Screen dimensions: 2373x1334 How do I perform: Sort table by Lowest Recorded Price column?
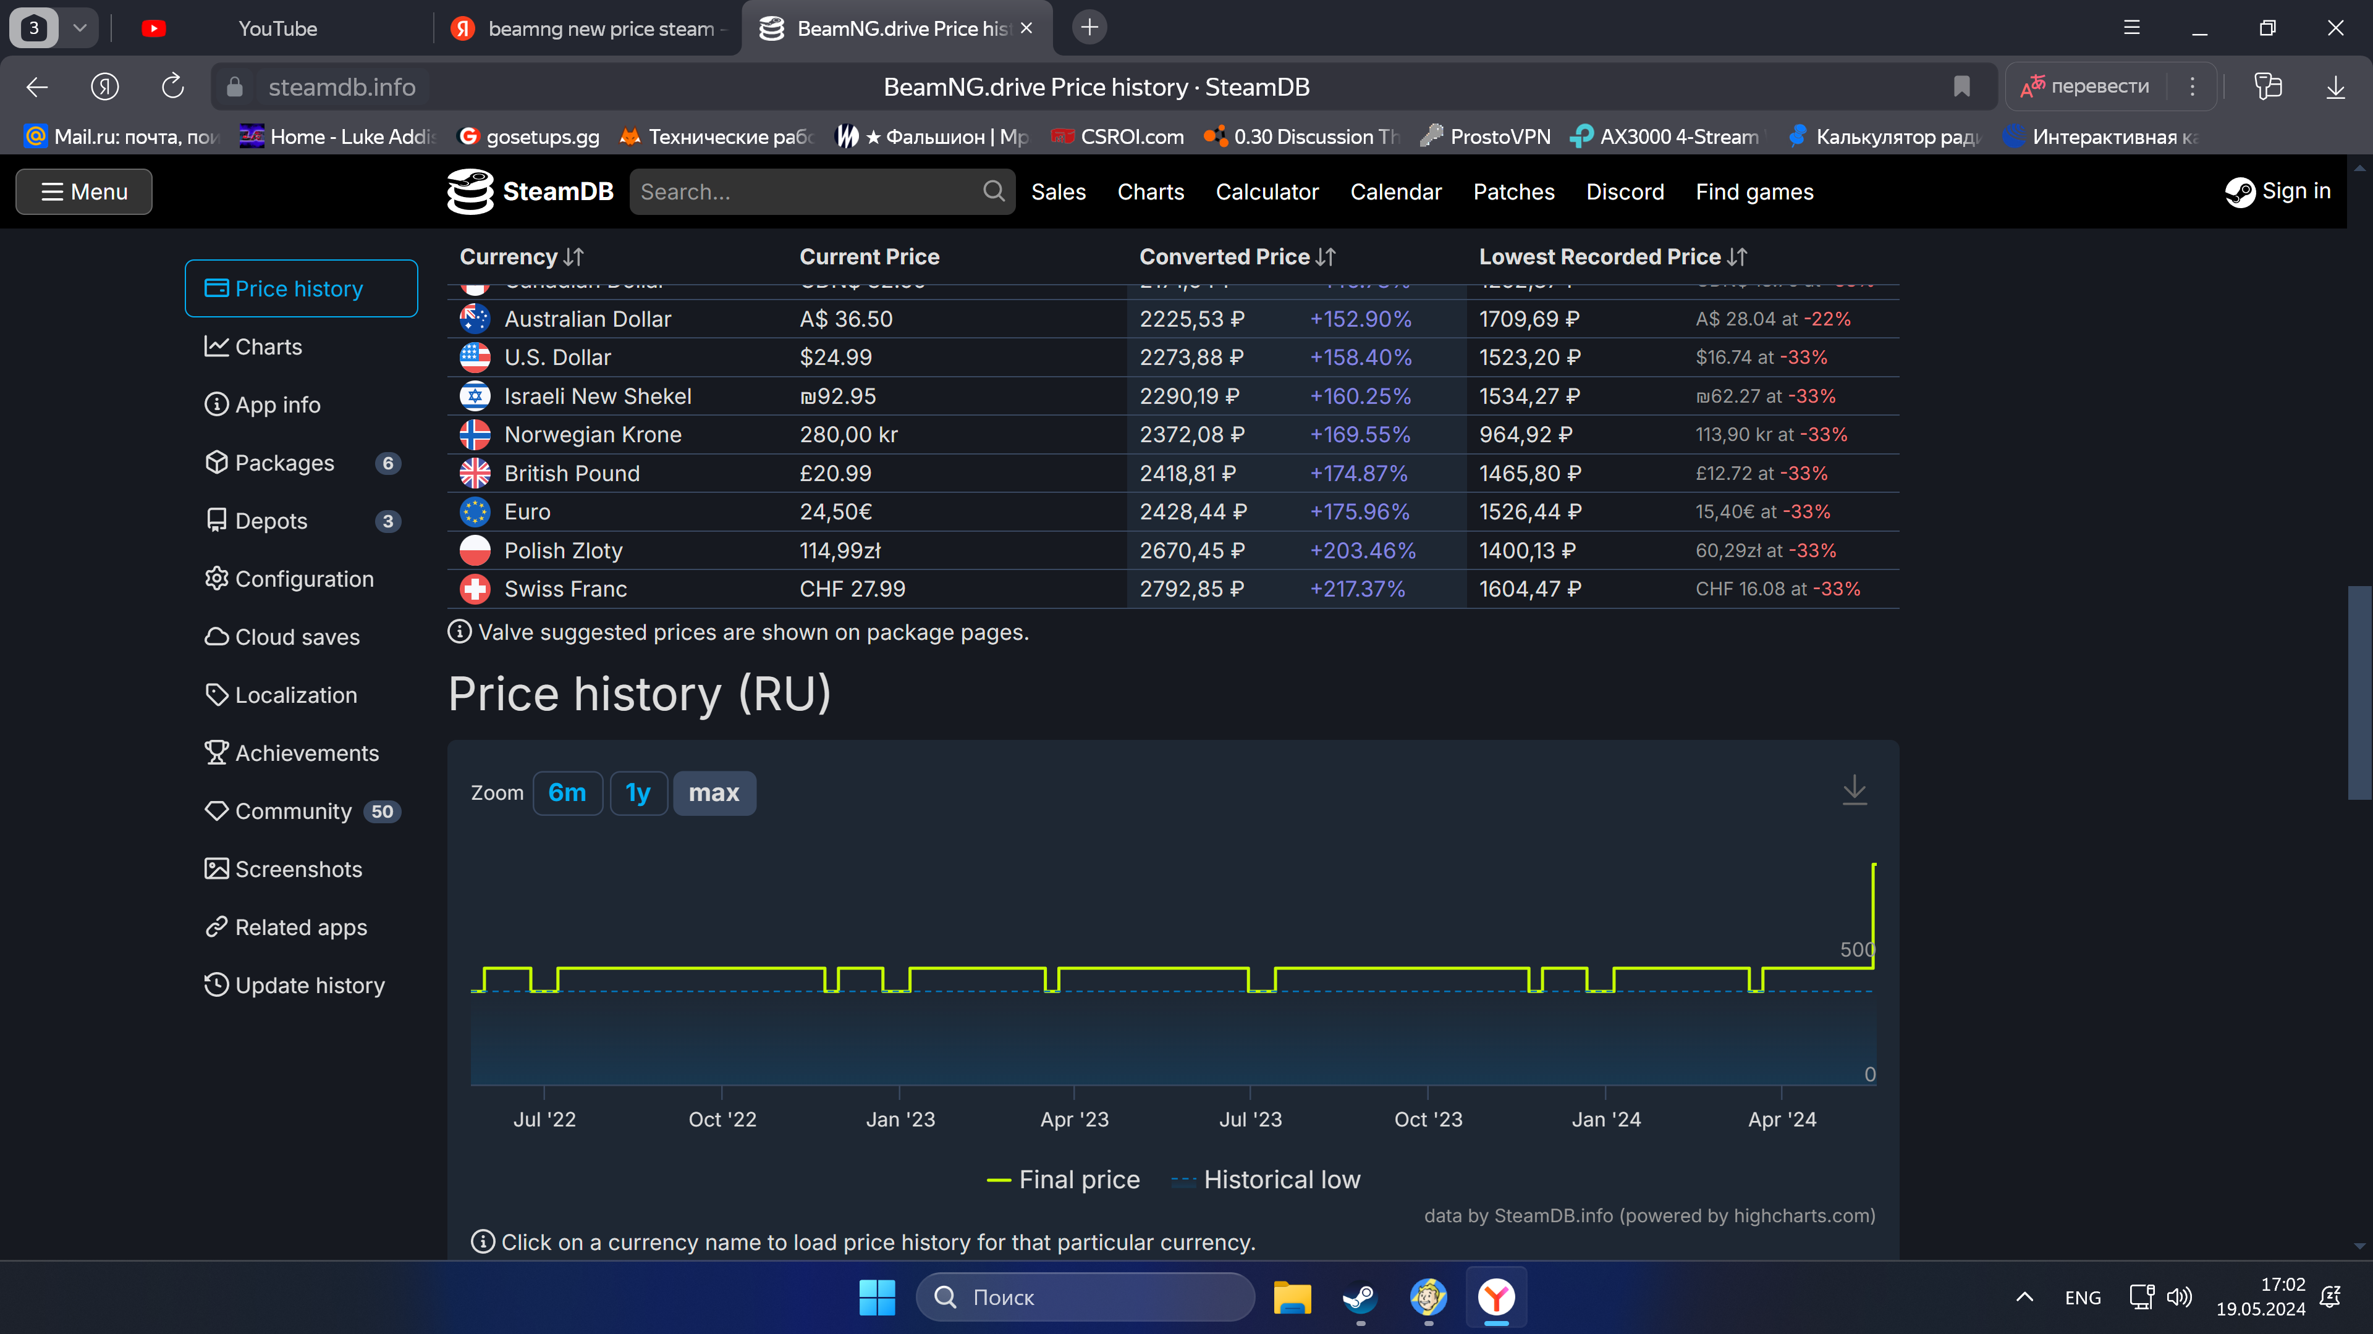pyautogui.click(x=1613, y=257)
